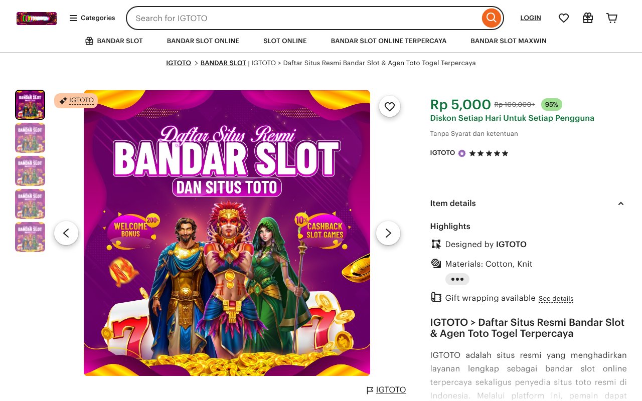Open your favorites via the heart icon
The image size is (642, 401).
click(563, 18)
